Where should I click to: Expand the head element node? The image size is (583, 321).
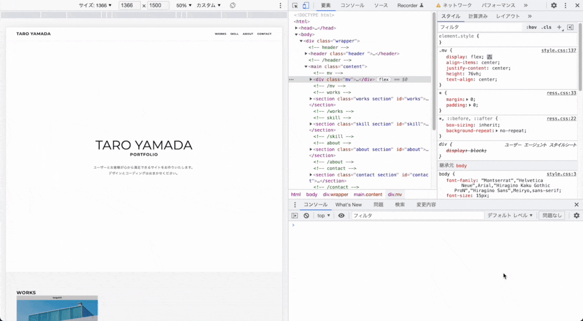tap(296, 28)
